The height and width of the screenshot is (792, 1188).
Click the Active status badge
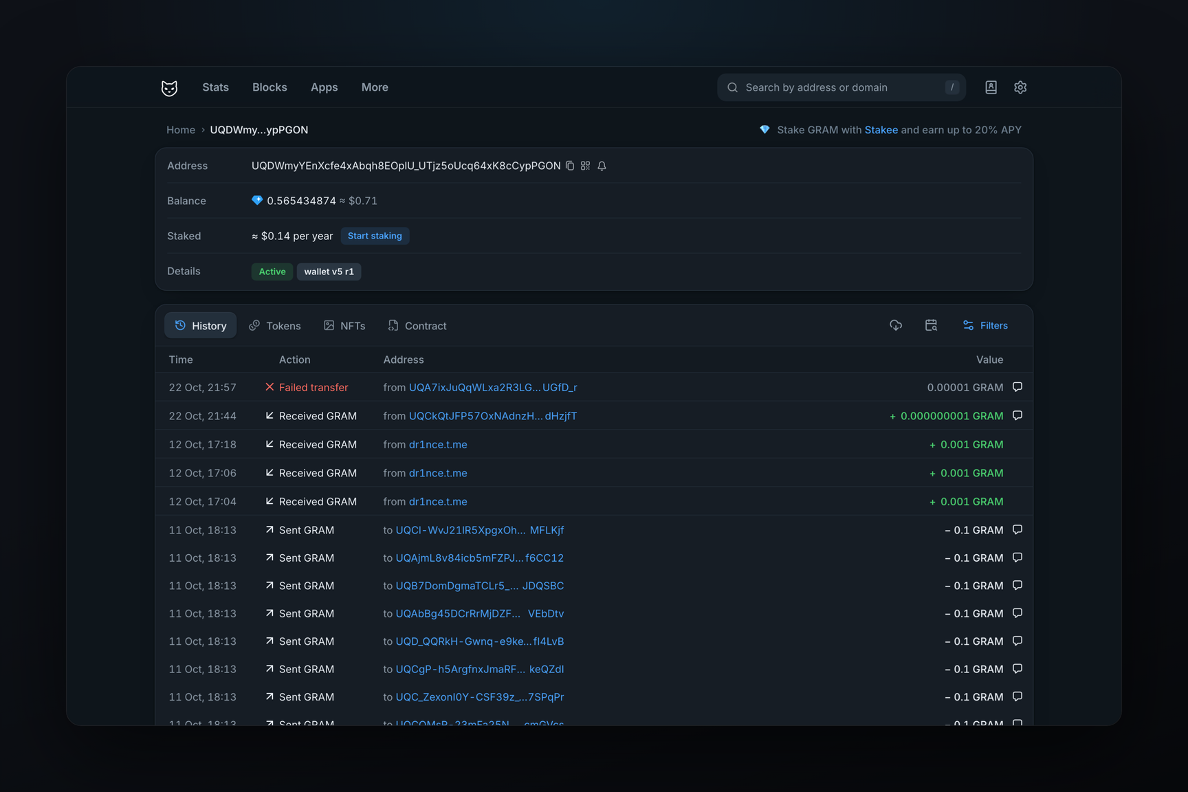272,272
